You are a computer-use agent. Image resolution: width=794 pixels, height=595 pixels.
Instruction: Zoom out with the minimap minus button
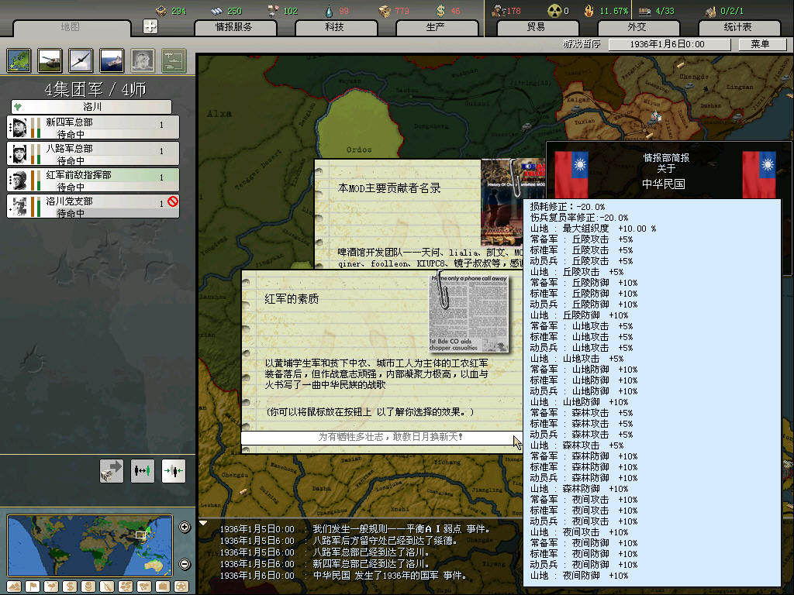185,564
